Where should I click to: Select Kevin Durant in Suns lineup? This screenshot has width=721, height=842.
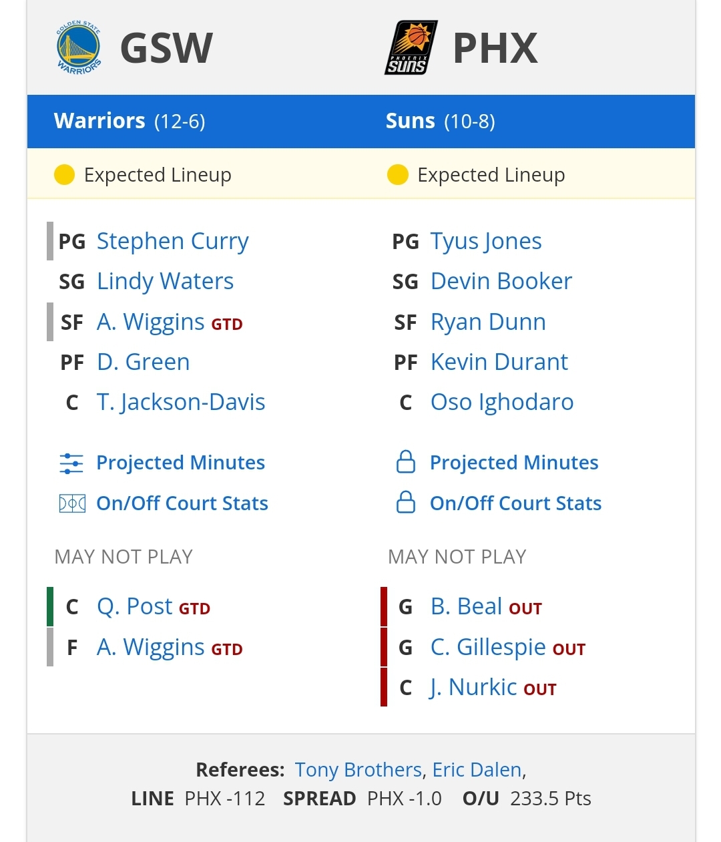(499, 362)
